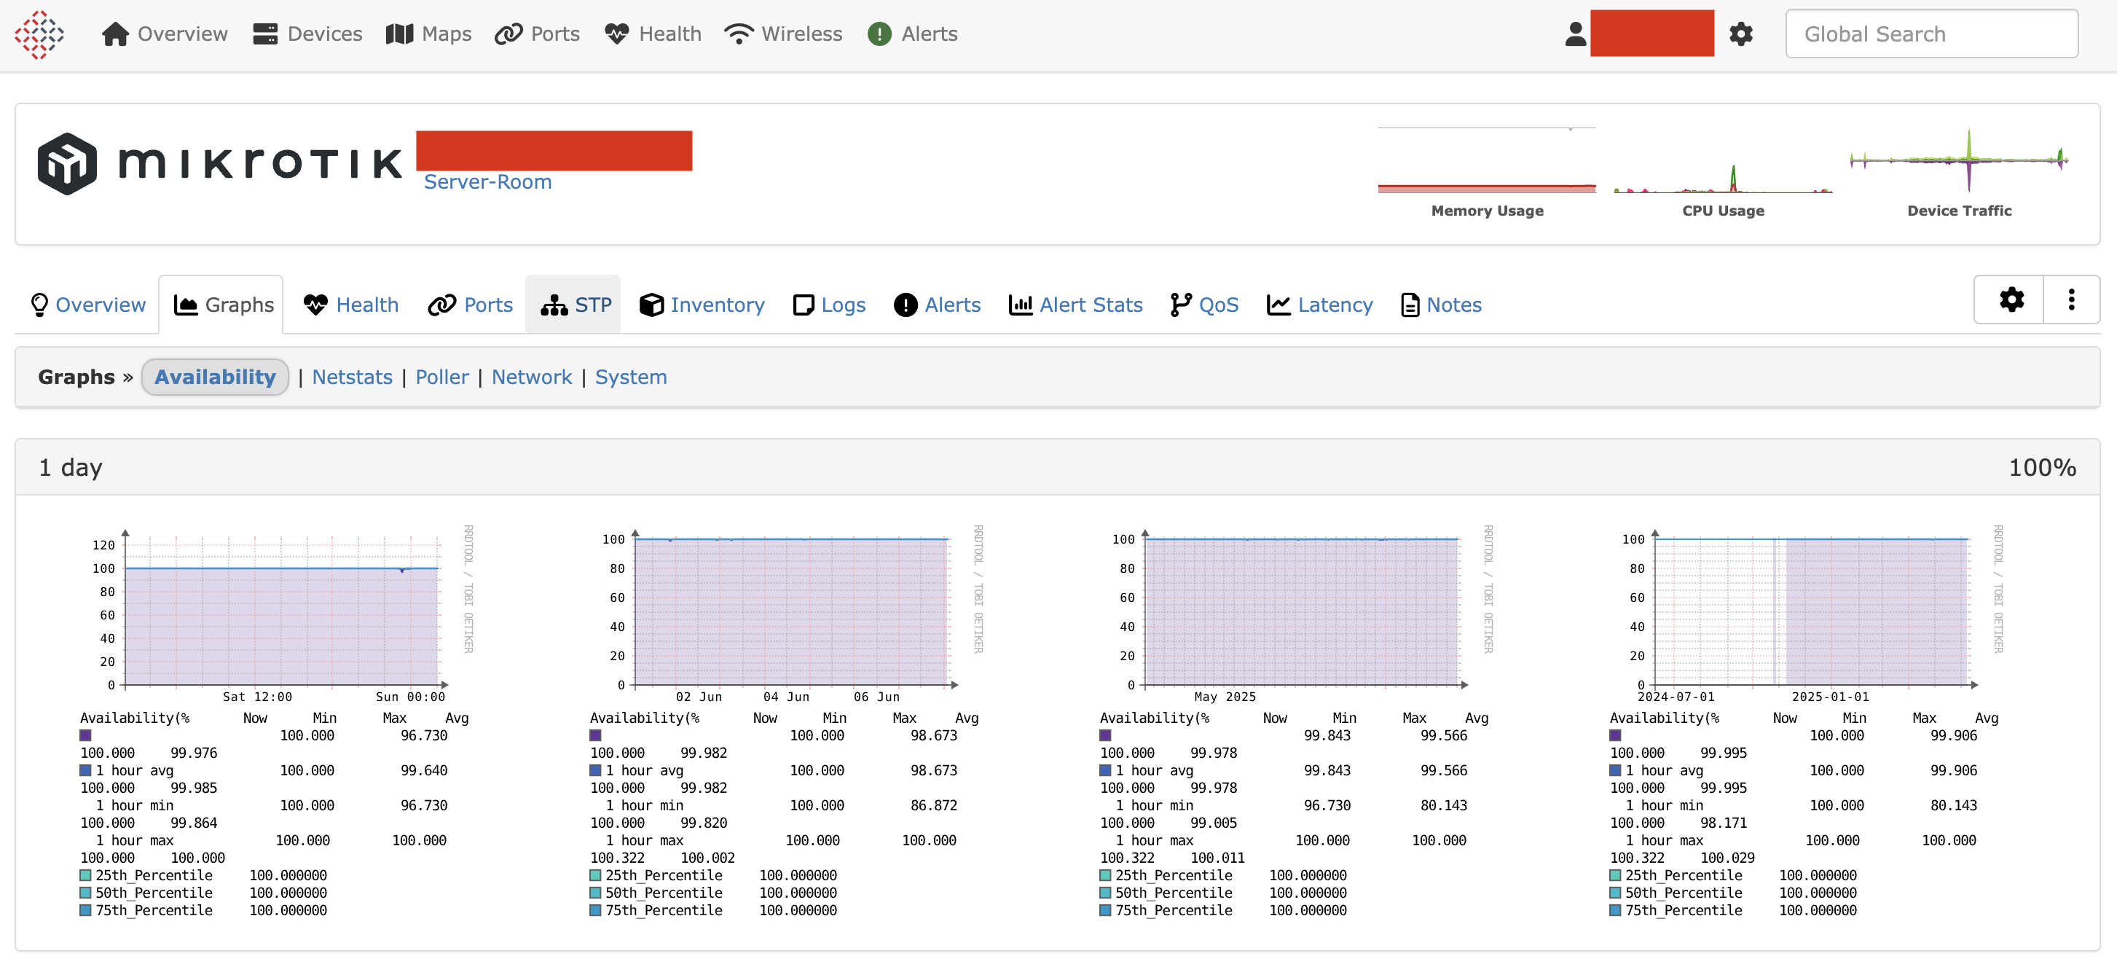Open the Maps menu
Screen dimensions: 2117x975
coord(428,34)
